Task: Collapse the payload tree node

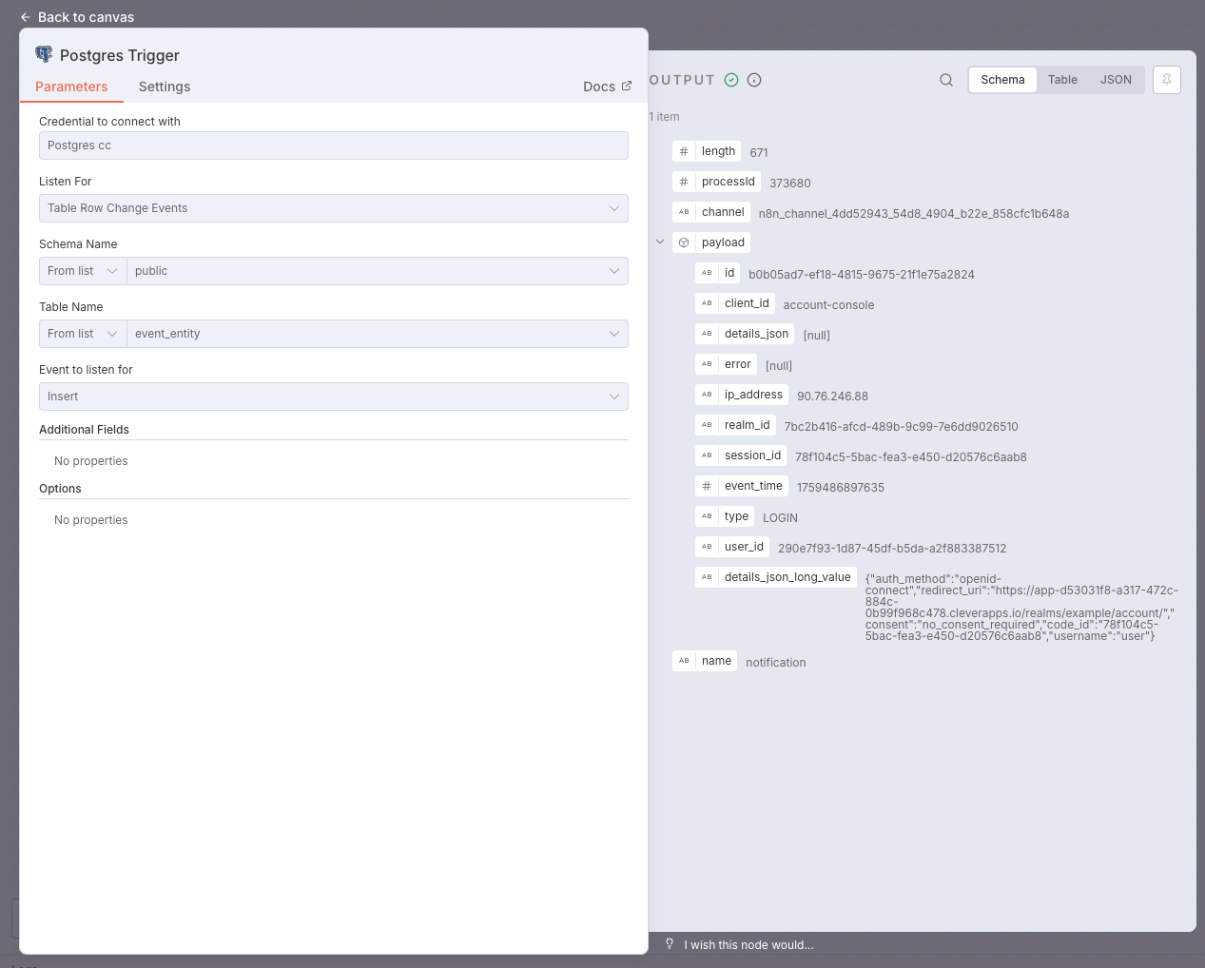Action: point(660,242)
